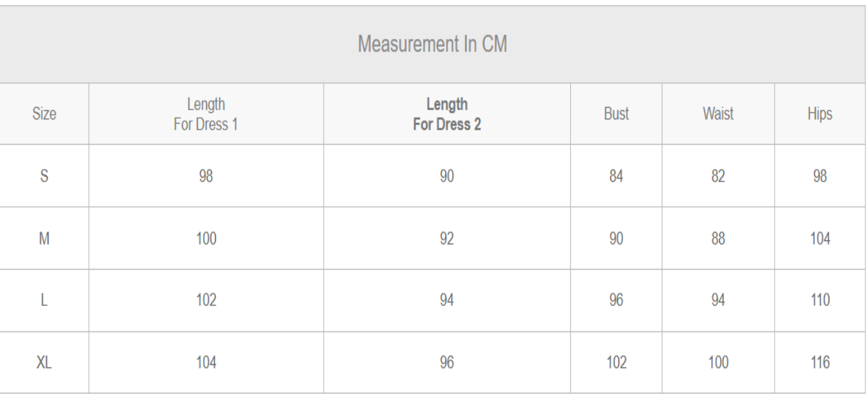Select the bold "Length For Dress 2" header
Screen dimensions: 868x400
[447, 114]
